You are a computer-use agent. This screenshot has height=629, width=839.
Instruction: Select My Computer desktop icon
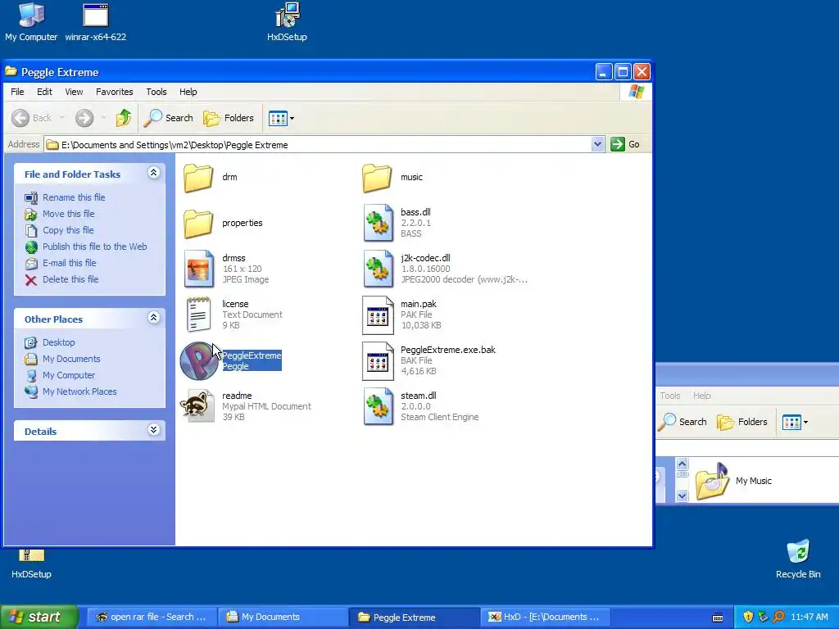31,22
